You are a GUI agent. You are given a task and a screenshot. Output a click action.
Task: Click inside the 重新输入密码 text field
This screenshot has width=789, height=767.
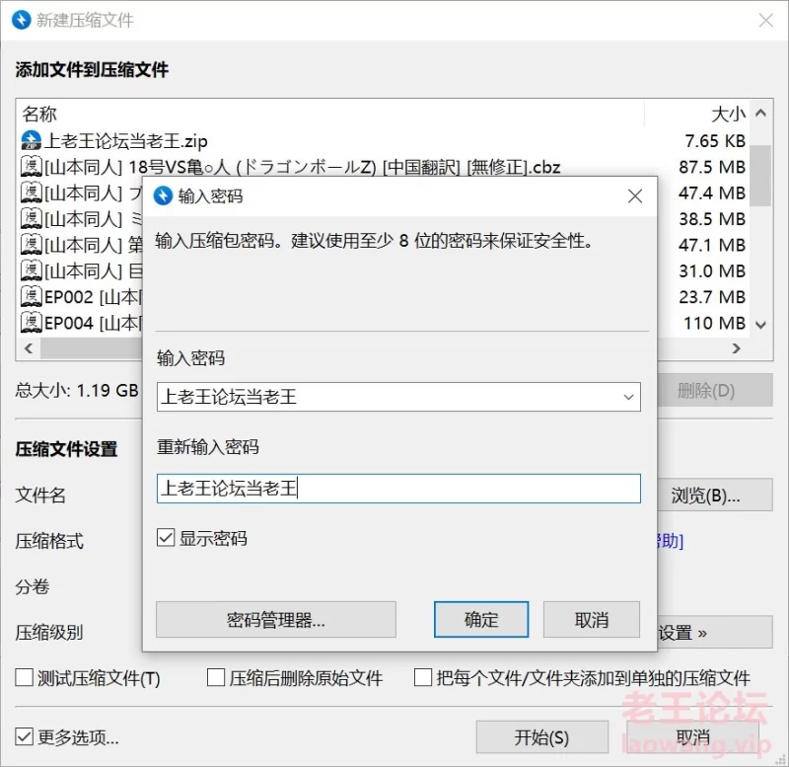(398, 488)
